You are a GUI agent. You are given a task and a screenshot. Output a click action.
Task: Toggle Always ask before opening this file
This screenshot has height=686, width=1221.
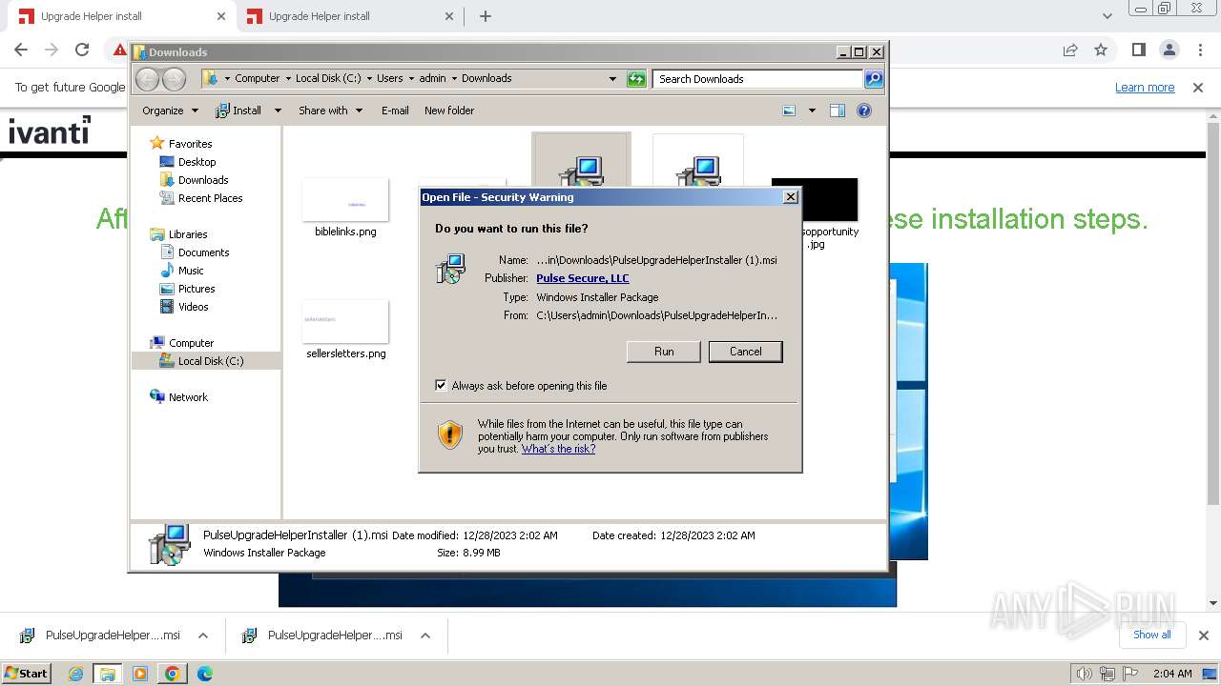pos(441,386)
